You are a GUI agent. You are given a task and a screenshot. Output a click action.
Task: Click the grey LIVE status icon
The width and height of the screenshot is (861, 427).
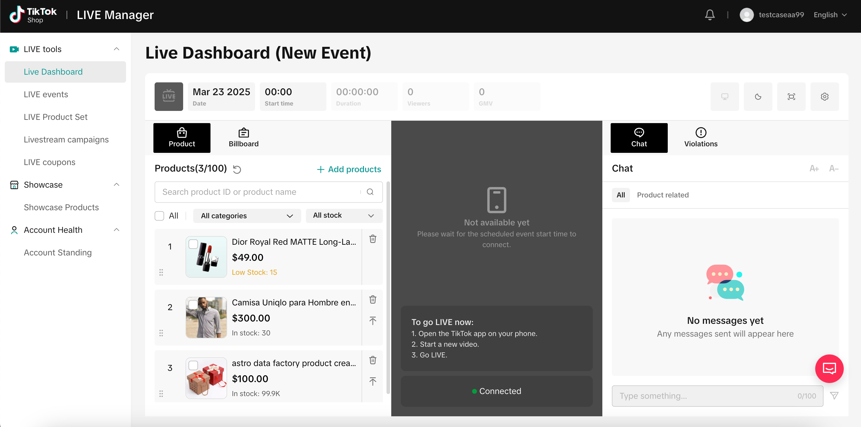(x=169, y=97)
